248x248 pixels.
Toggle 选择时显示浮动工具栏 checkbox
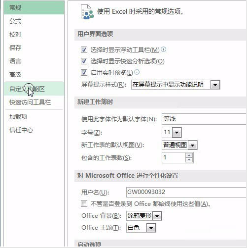coord(84,50)
